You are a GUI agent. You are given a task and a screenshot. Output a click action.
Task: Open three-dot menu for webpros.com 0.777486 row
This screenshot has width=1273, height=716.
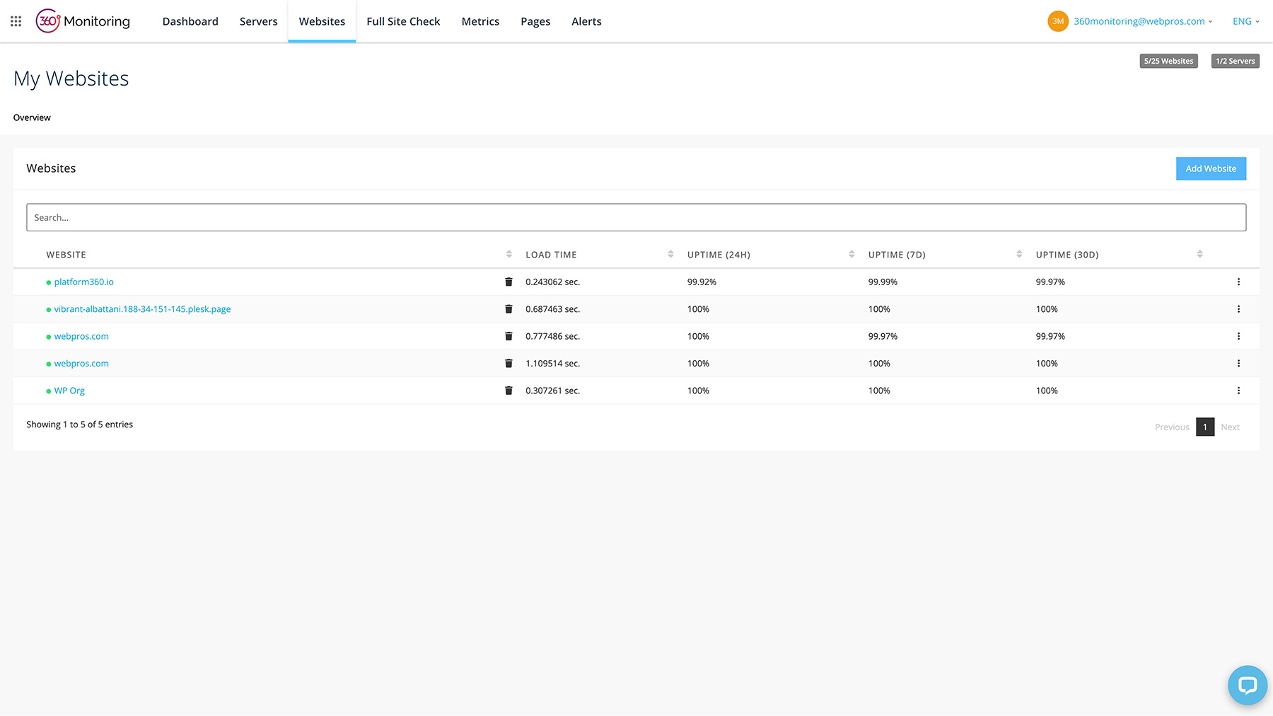tap(1238, 336)
